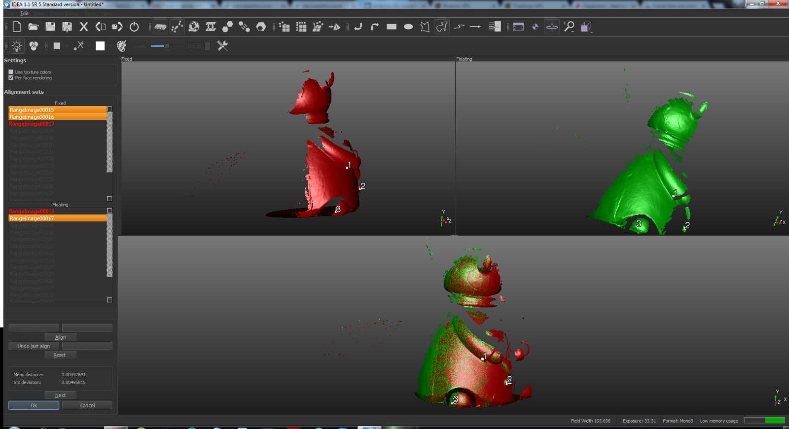Click the global registration globe icon

194,27
